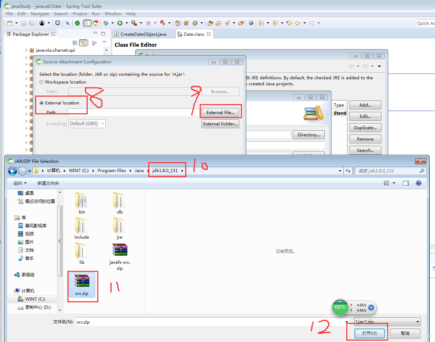Click Collapse All icon in Package Explorer
This screenshot has width=435, height=342.
coord(75,43)
